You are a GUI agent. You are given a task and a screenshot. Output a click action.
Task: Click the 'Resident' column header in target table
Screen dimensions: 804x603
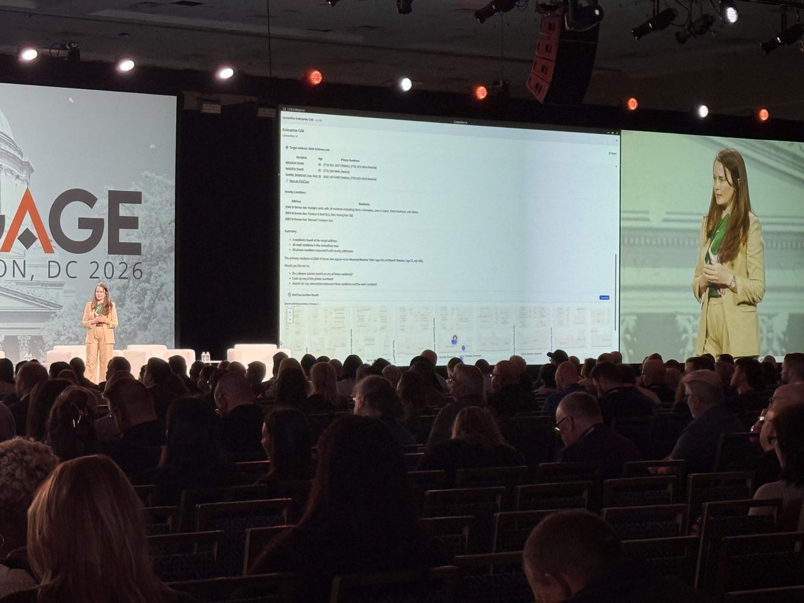tap(301, 157)
